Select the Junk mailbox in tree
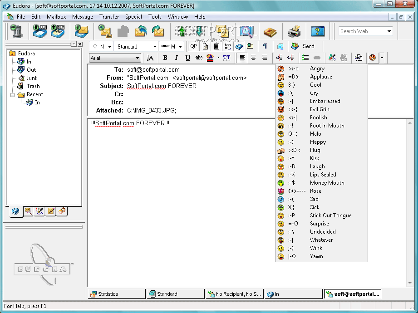Image resolution: width=418 pixels, height=313 pixels. tap(32, 78)
